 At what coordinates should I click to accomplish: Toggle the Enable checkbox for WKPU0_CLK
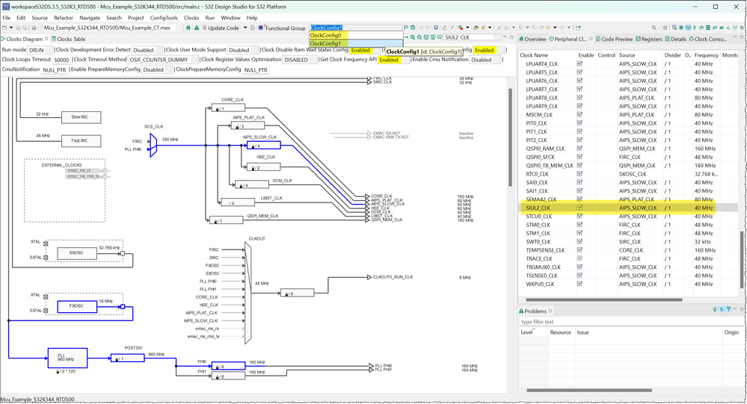coord(580,284)
